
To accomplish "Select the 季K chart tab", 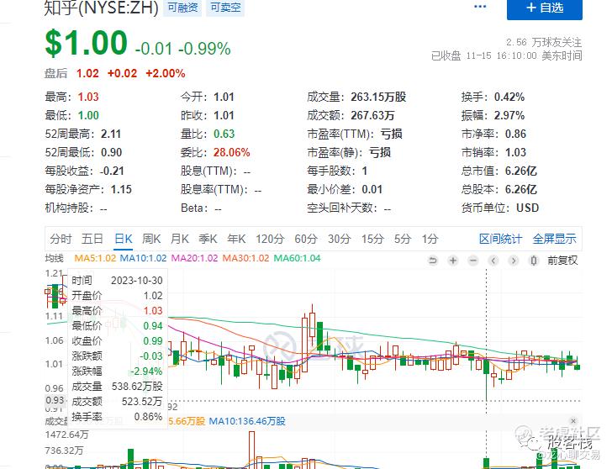I will click(x=208, y=239).
